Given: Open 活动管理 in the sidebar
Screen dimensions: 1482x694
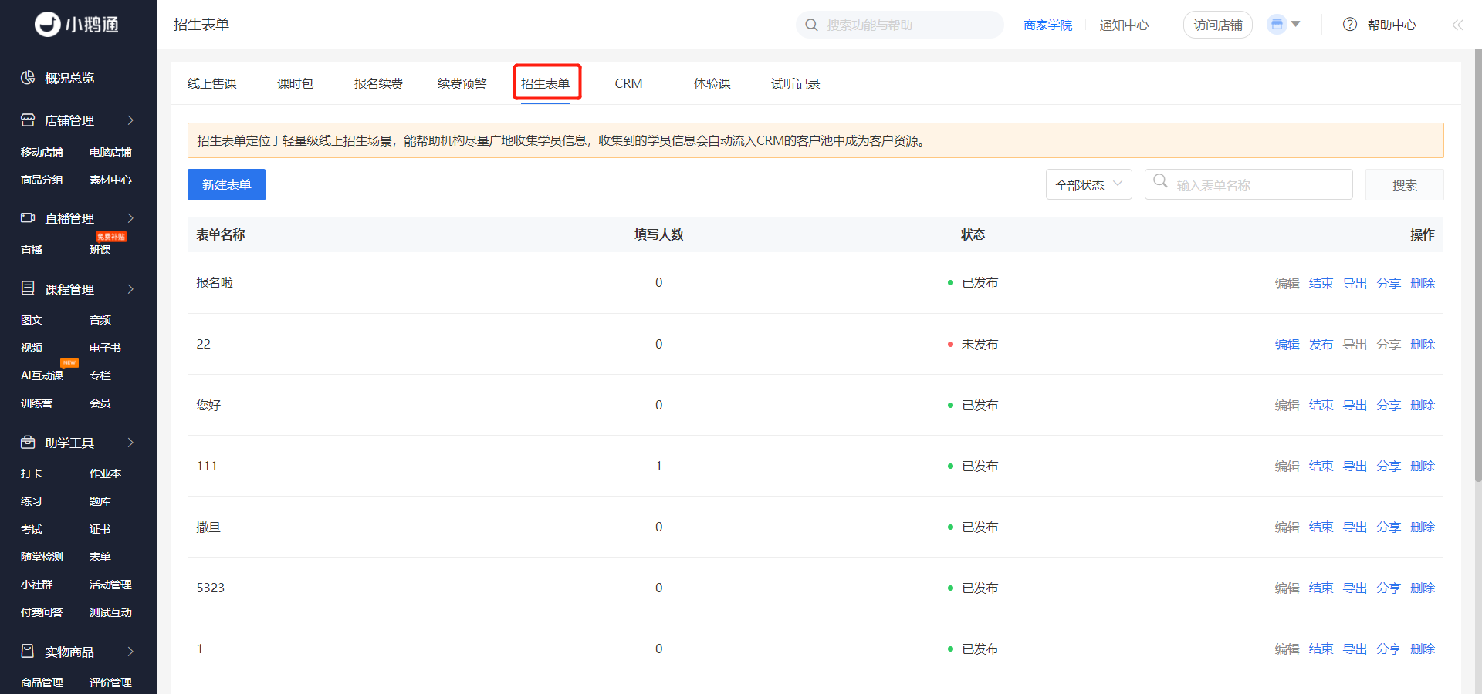Looking at the screenshot, I should 110,585.
